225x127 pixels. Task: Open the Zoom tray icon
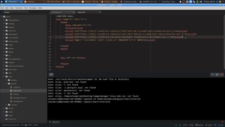tap(191, 2)
